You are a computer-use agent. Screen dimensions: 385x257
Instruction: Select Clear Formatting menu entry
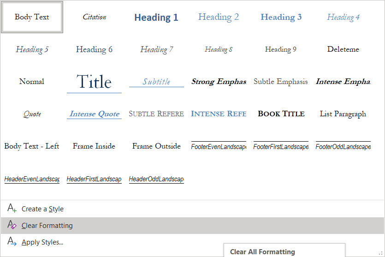193,226
